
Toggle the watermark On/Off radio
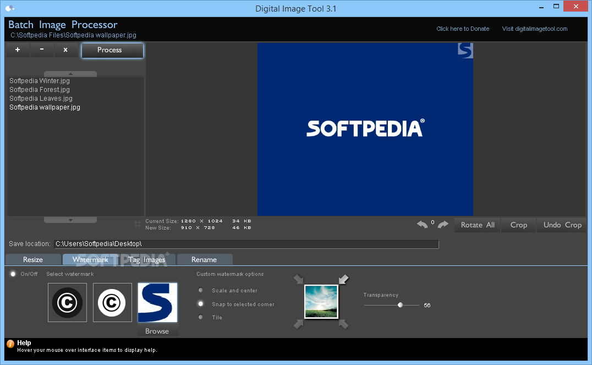(x=13, y=274)
